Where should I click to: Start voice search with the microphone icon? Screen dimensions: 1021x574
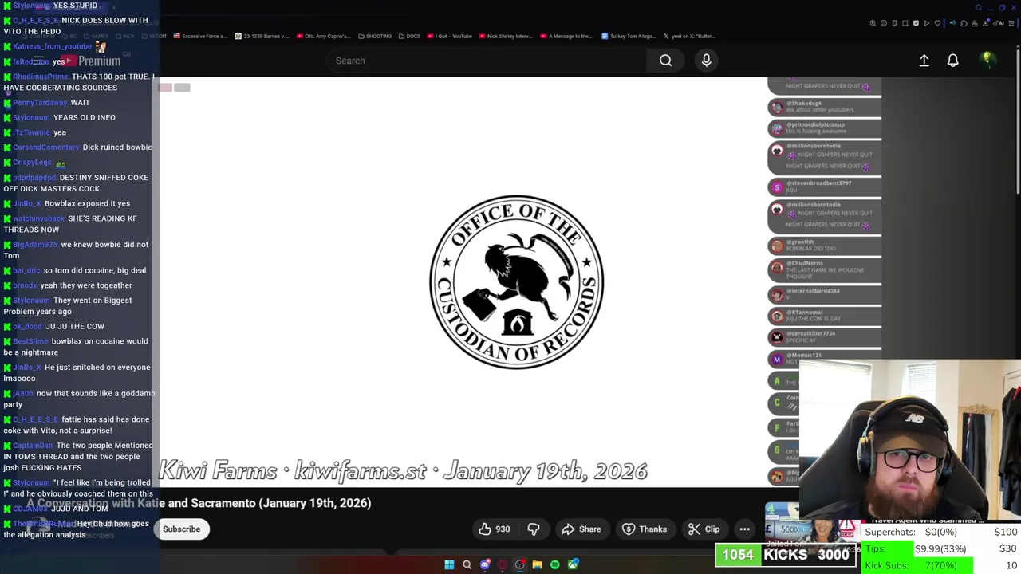point(706,61)
